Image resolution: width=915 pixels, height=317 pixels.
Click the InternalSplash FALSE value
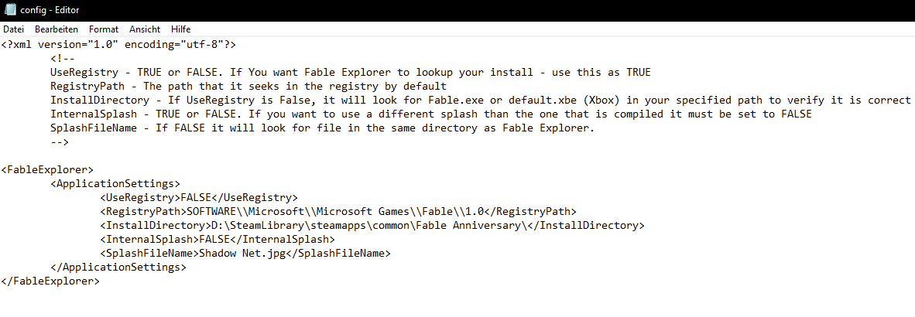pyautogui.click(x=214, y=239)
